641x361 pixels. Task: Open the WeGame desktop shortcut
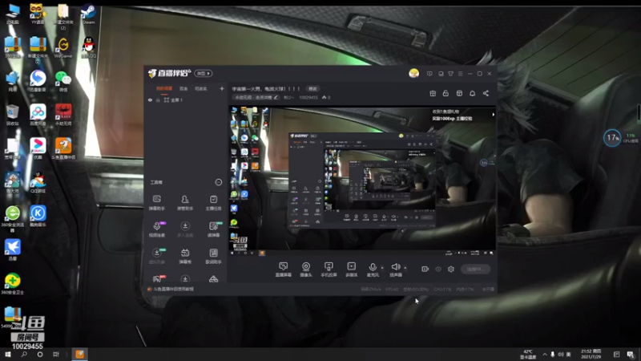tap(63, 47)
